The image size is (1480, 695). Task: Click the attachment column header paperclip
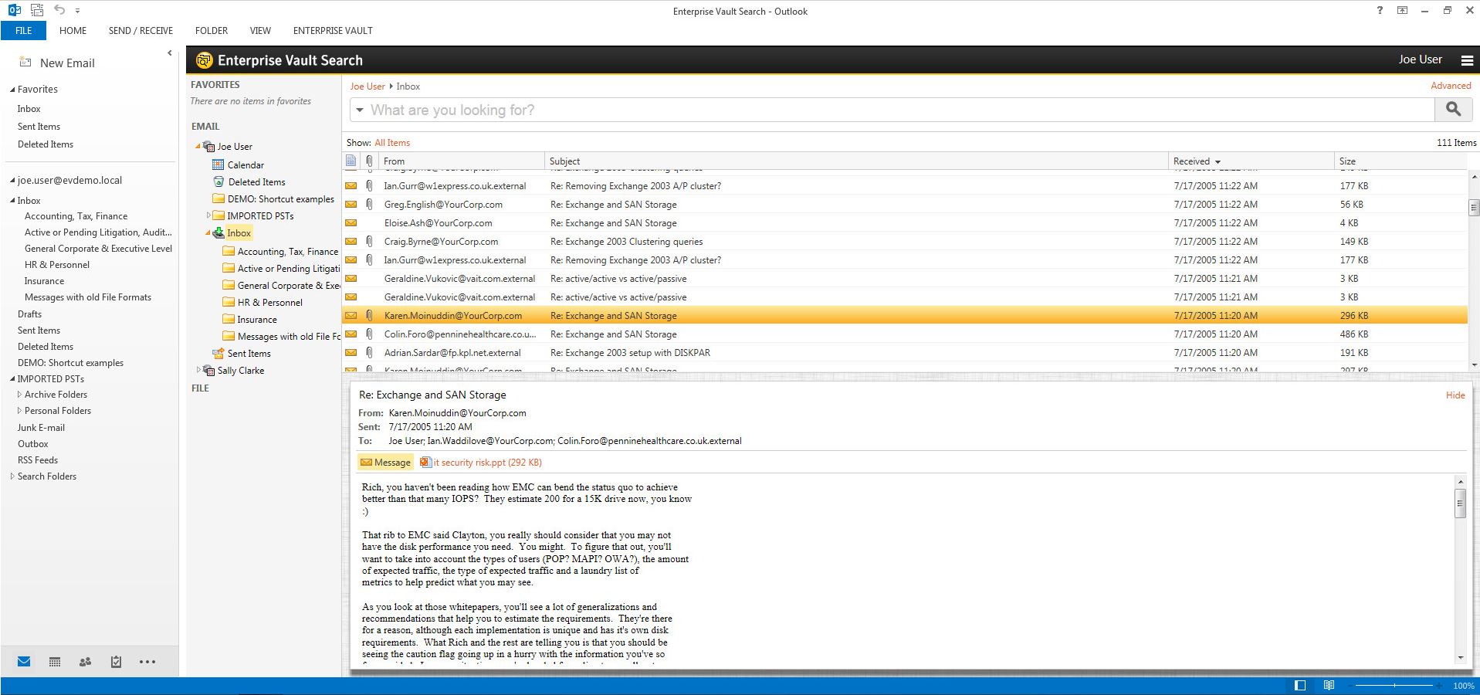(x=370, y=161)
